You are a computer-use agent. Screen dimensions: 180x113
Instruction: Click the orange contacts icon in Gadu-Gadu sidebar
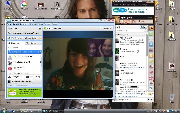coord(151,28)
